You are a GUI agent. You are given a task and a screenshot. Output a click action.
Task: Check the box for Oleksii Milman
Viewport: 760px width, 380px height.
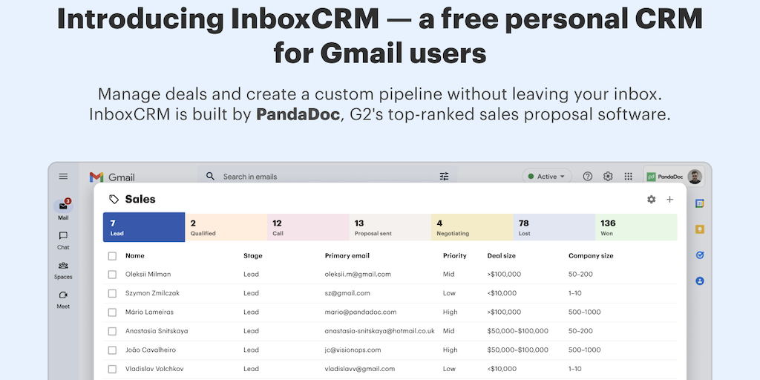[112, 275]
